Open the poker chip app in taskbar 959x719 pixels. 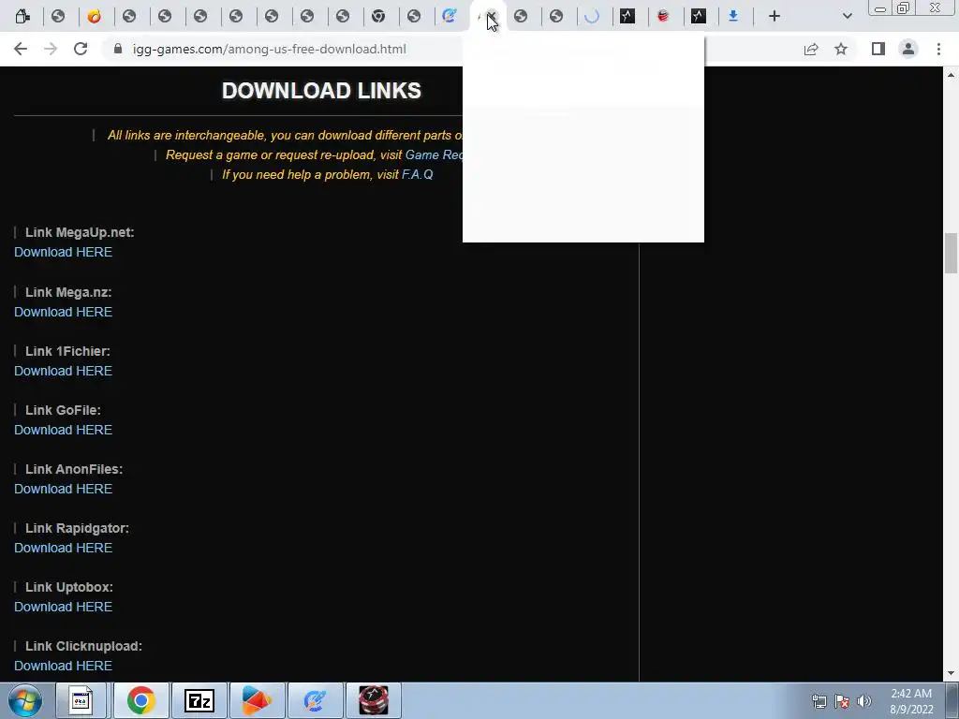coord(374,700)
